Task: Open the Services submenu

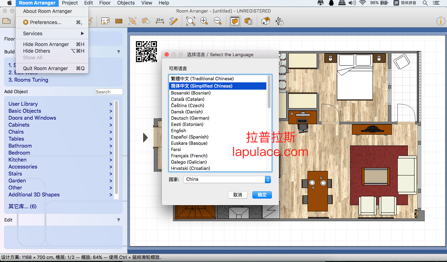Action: (x=52, y=33)
